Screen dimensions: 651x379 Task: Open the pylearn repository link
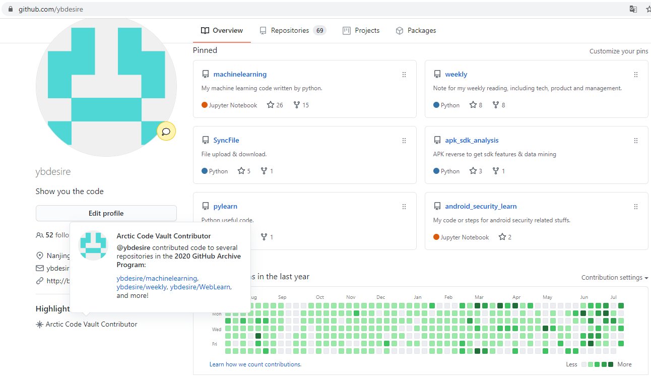click(x=225, y=207)
